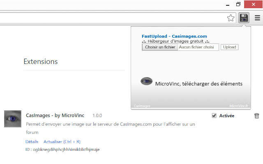Click the Upload button in popup
The width and height of the screenshot is (263, 164).
point(229,47)
